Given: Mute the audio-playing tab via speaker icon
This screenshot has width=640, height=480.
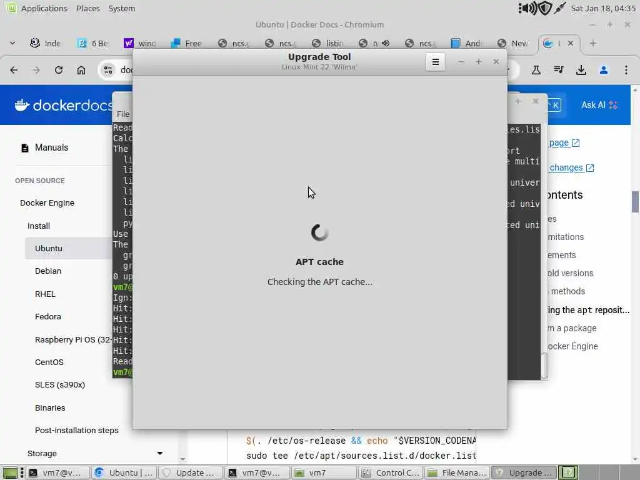Looking at the screenshot, I should tap(386, 43).
